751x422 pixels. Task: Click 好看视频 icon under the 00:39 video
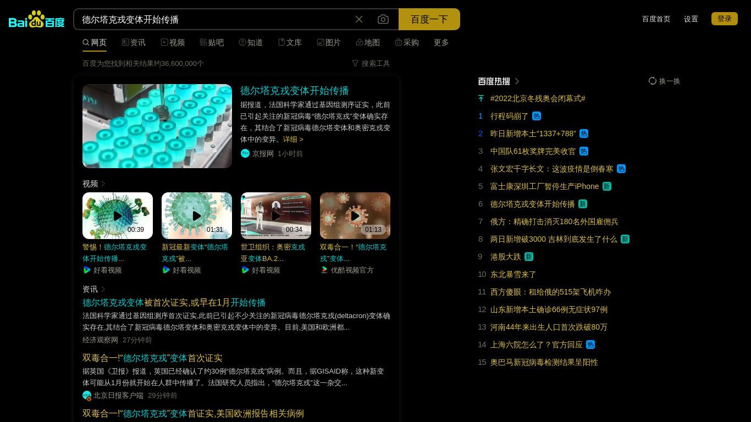[x=87, y=270]
